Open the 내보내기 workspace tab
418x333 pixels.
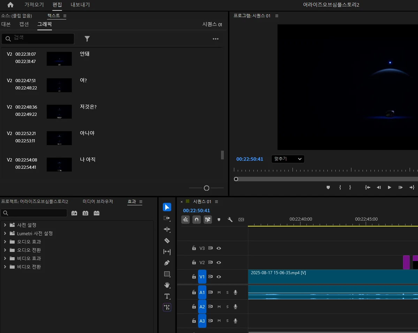80,5
